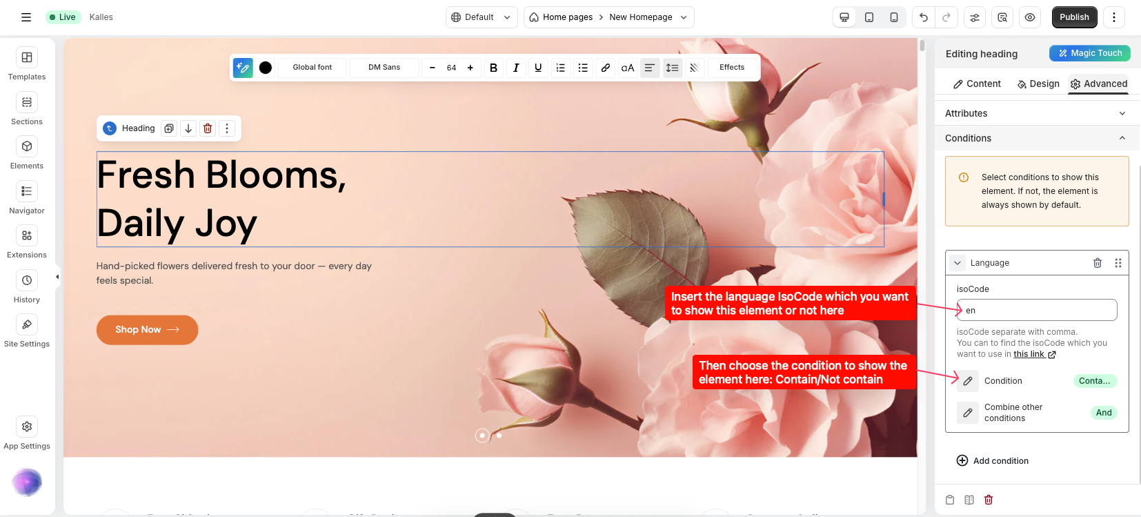Click the Publish button

1074,17
